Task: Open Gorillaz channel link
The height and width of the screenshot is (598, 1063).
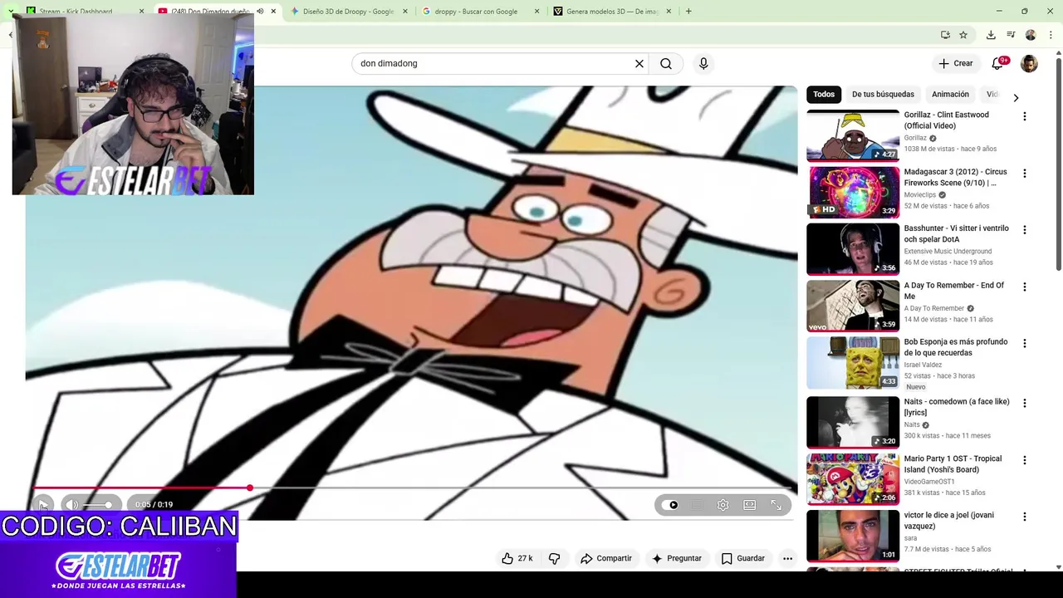Action: (915, 138)
